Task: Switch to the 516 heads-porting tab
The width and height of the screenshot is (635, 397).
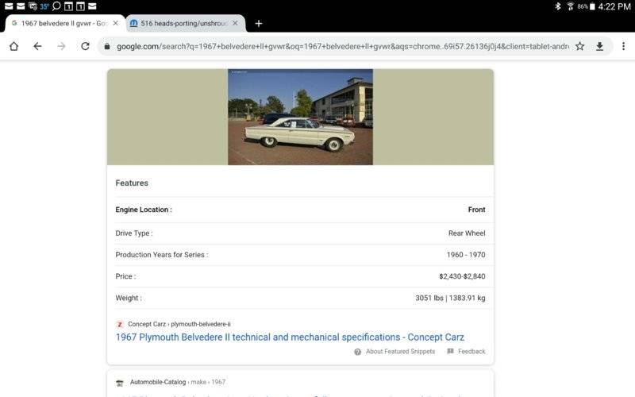Action: coord(183,24)
